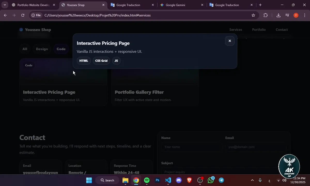Open Photoshop from the taskbar

pos(157,180)
